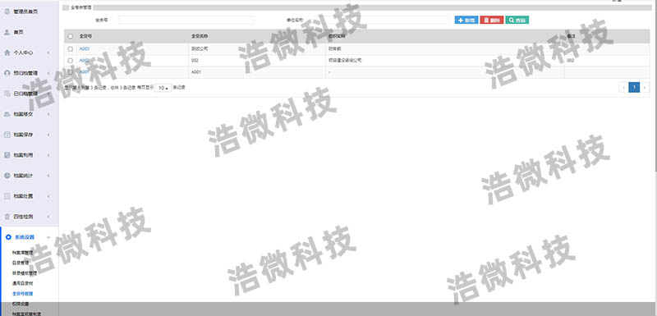Click the vertical scrollbar at right edge
Image resolution: width=657 pixels, height=316 pixels.
tap(655, 86)
